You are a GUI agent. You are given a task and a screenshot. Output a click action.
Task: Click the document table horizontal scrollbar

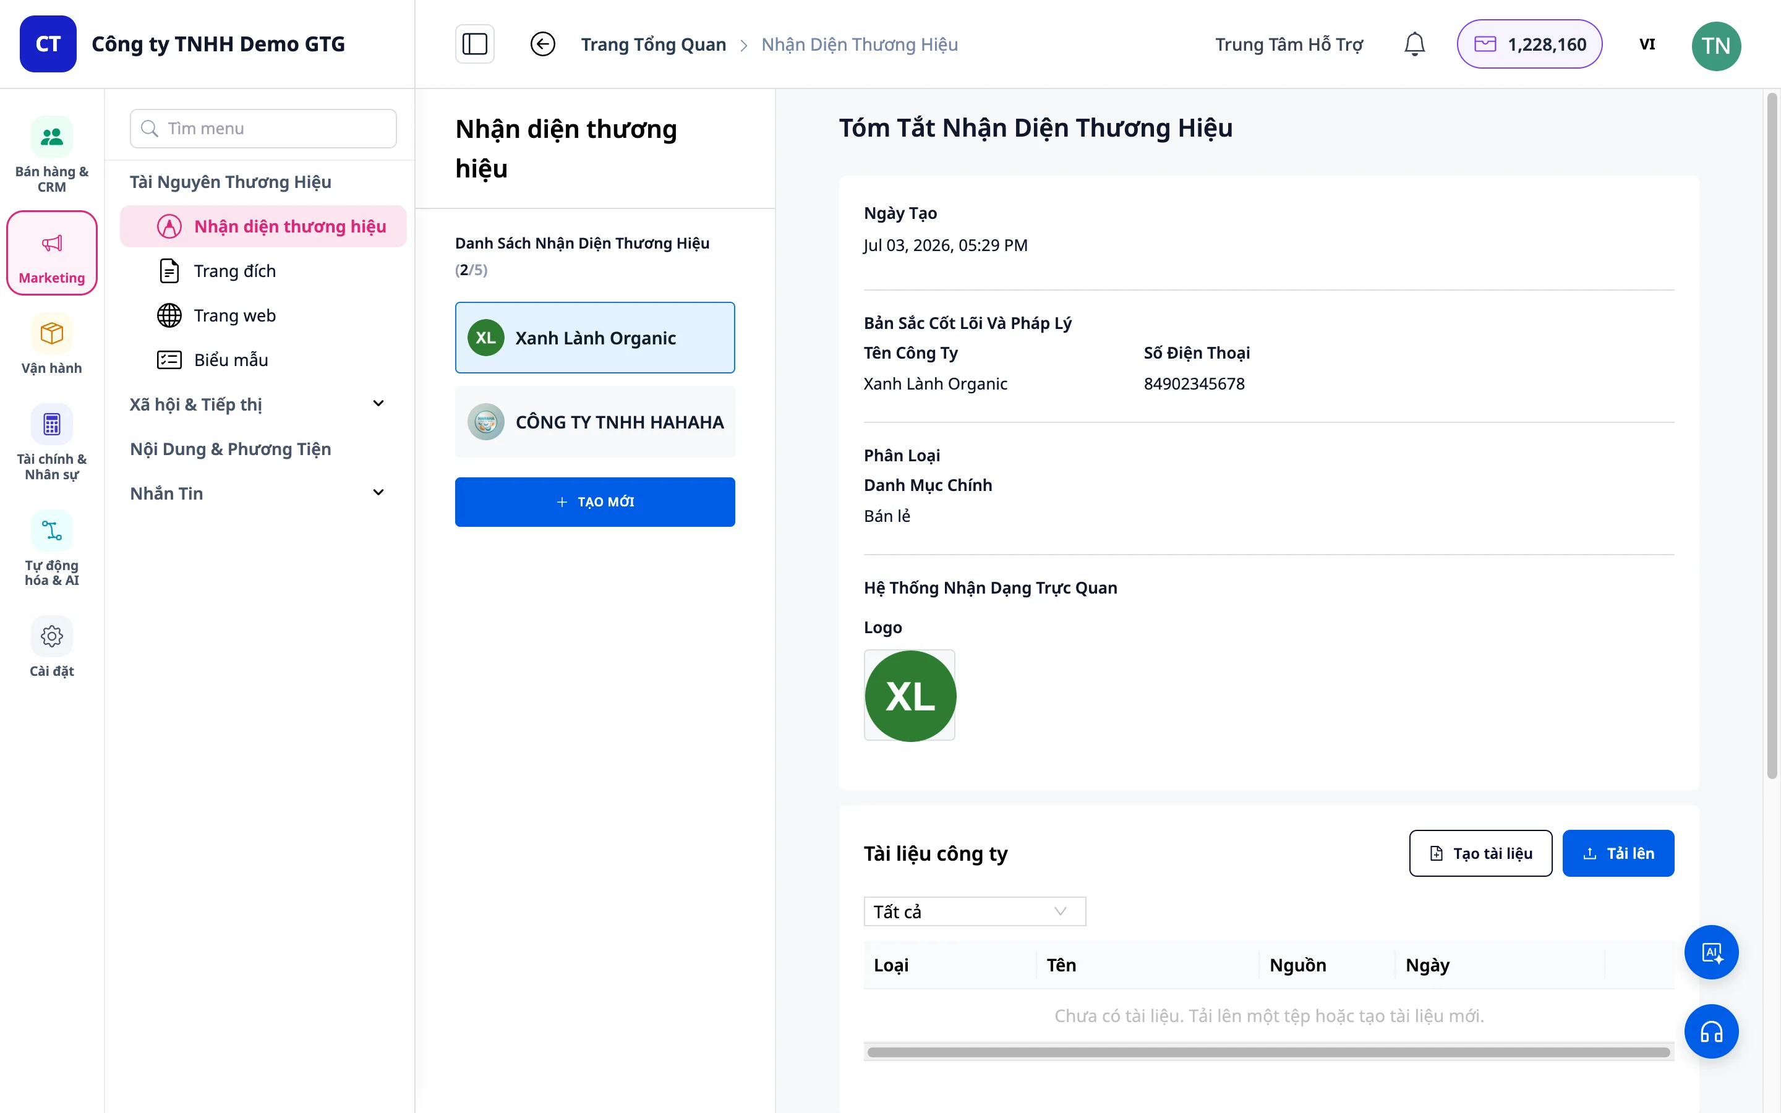(1268, 1052)
